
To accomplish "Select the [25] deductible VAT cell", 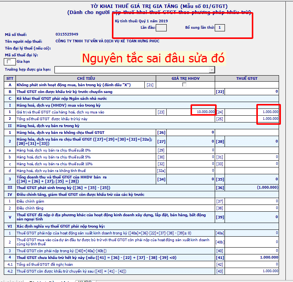I will click(251, 119).
